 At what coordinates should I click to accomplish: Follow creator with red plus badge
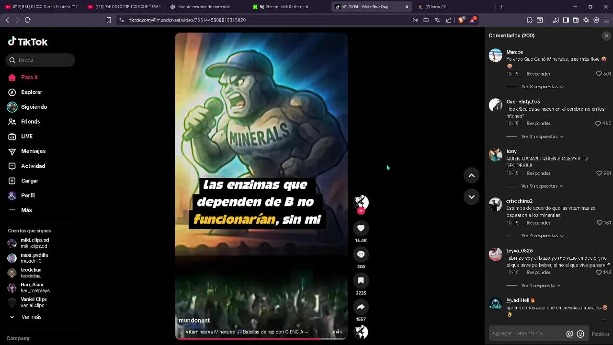coord(361,211)
